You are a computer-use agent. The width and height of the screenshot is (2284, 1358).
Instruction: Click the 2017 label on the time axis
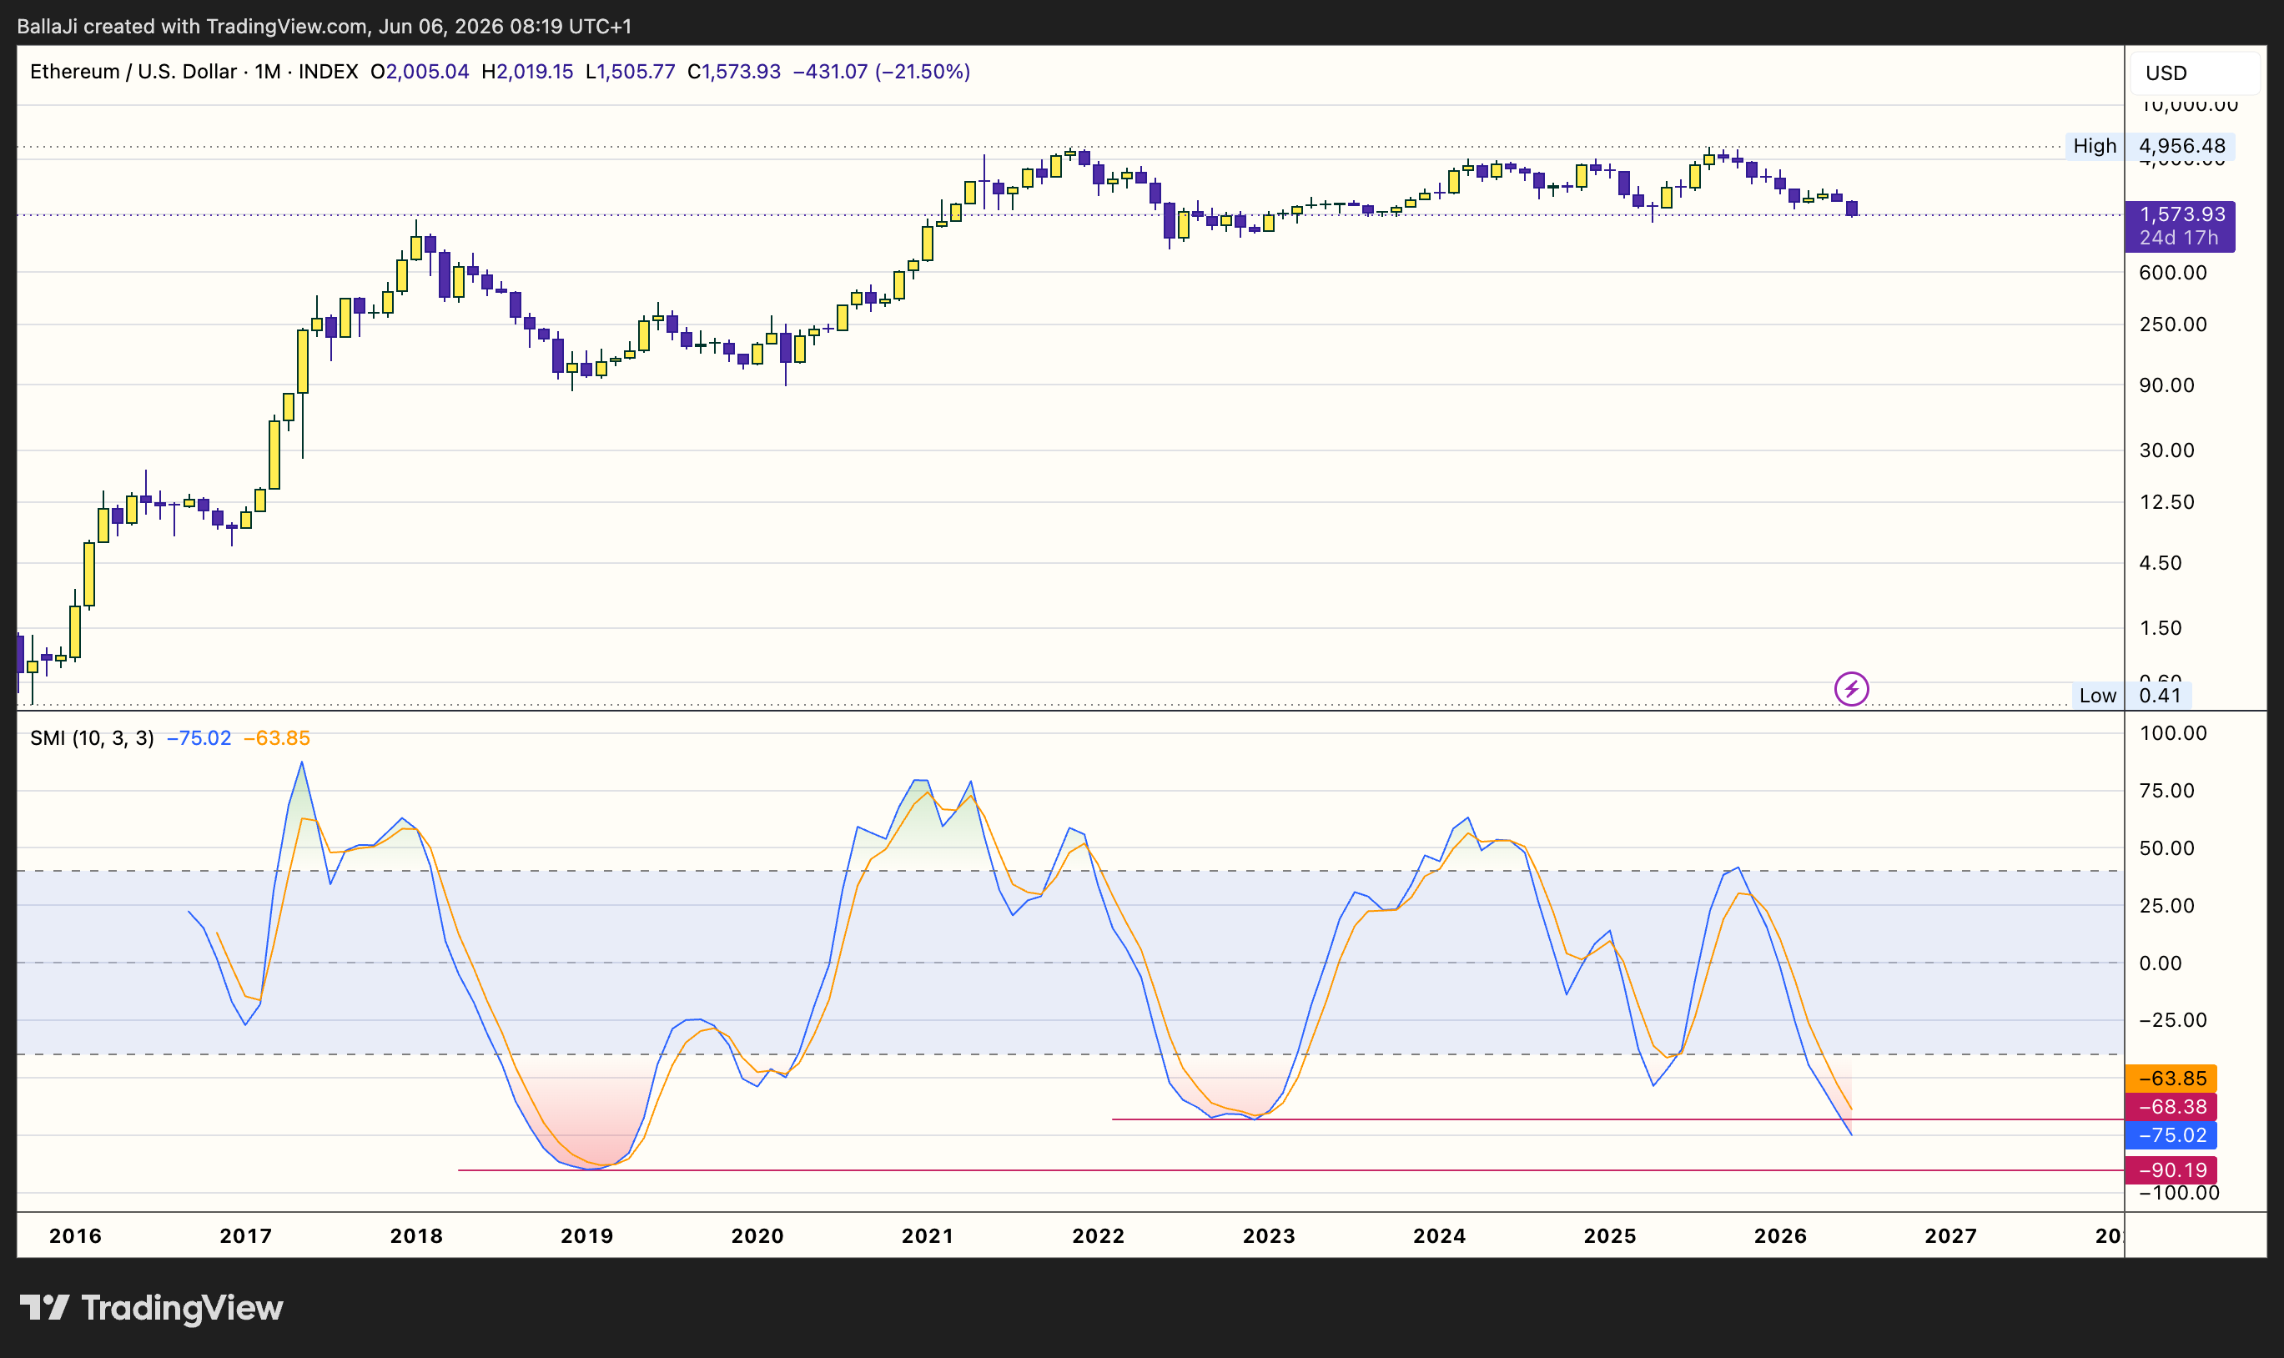246,1236
